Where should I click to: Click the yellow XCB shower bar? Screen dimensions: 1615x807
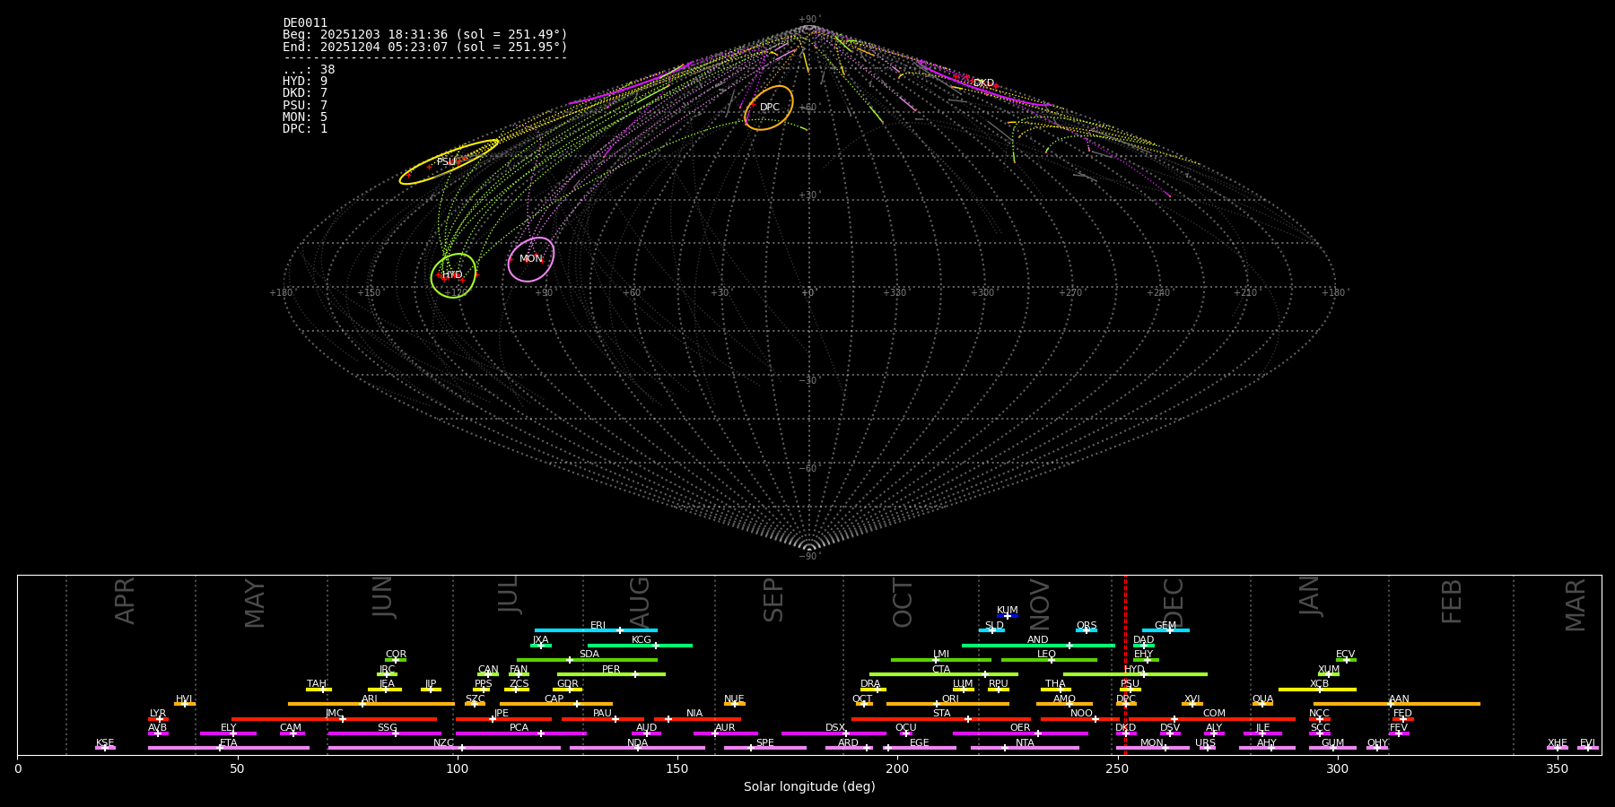pos(1317,690)
